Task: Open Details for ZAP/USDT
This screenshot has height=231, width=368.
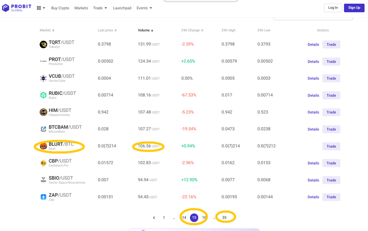Action: point(313,197)
